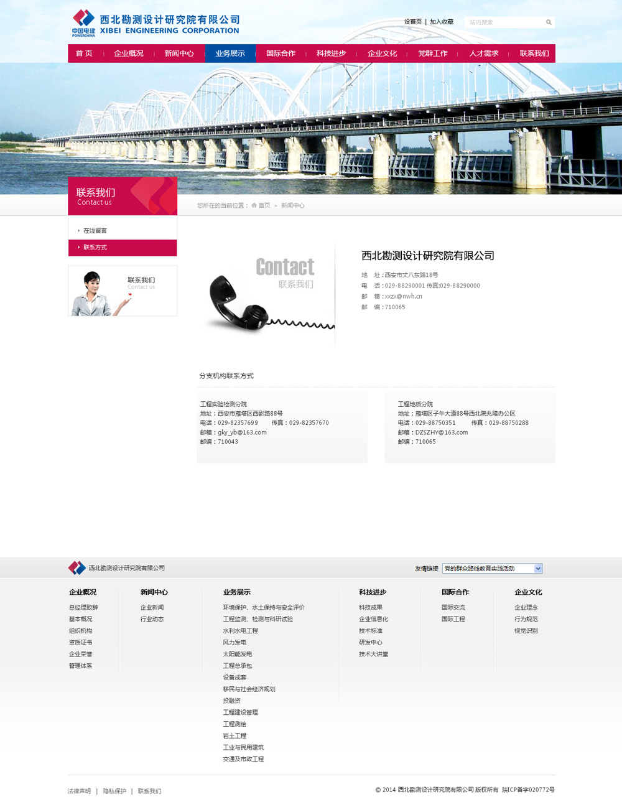Click the 加入收藏 link
This screenshot has width=622, height=802.
[x=442, y=22]
